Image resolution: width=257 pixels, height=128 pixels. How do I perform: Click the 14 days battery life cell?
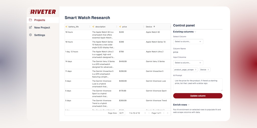point(69,61)
